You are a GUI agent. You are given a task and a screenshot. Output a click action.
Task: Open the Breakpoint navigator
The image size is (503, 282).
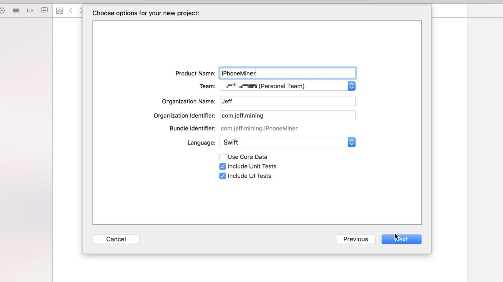click(x=30, y=10)
